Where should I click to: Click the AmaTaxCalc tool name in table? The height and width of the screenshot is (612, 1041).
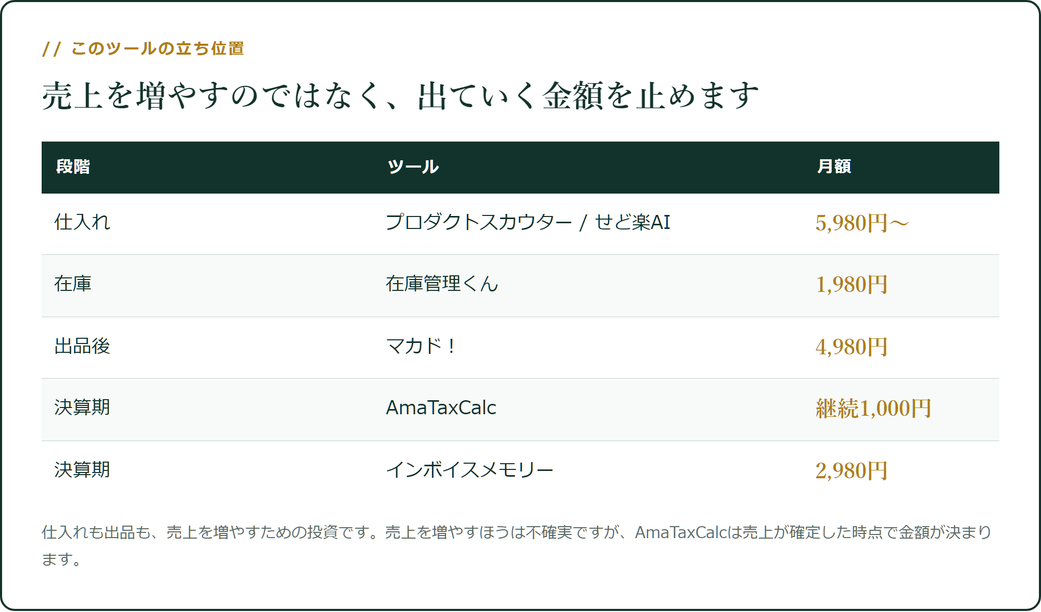441,407
